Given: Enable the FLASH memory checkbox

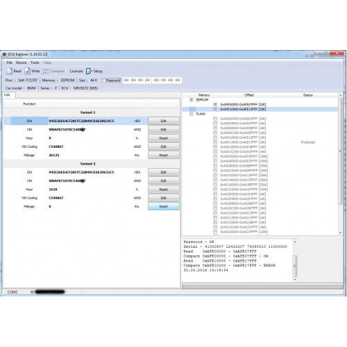Looking at the screenshot, I should point(192,114).
